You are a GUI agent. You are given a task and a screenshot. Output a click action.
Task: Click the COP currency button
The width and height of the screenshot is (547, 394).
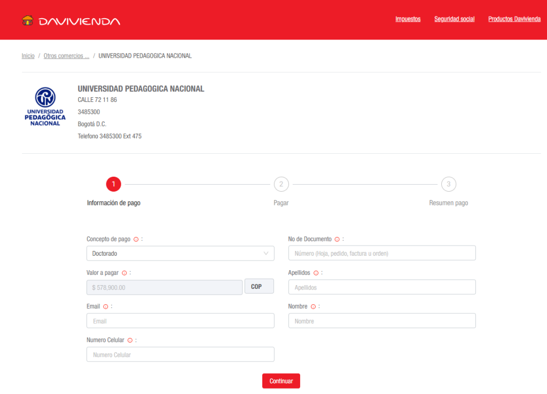(259, 287)
